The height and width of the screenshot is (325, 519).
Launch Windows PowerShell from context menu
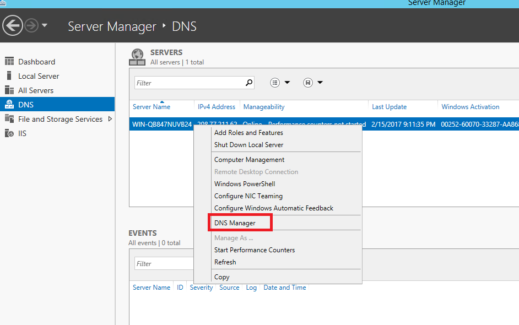[x=245, y=183]
